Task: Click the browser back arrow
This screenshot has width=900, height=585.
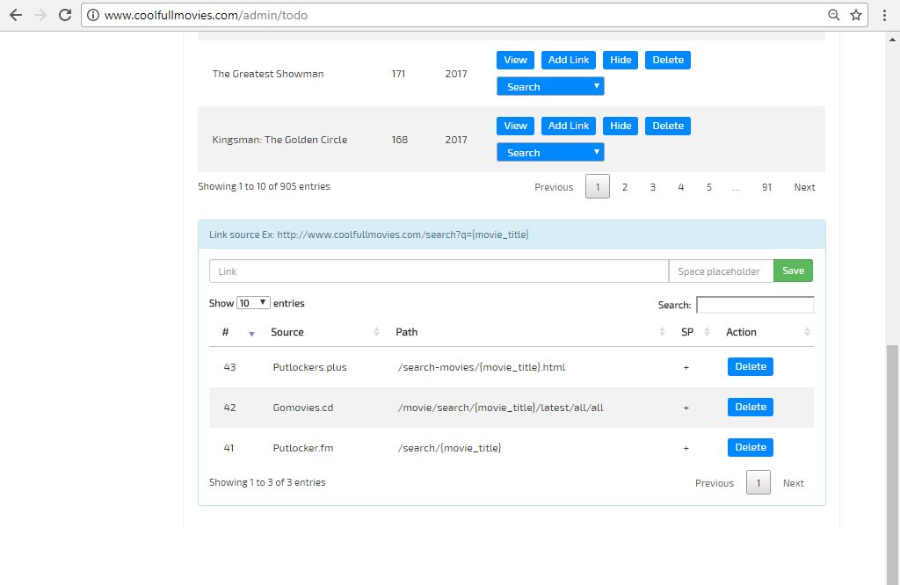Action: tap(15, 15)
